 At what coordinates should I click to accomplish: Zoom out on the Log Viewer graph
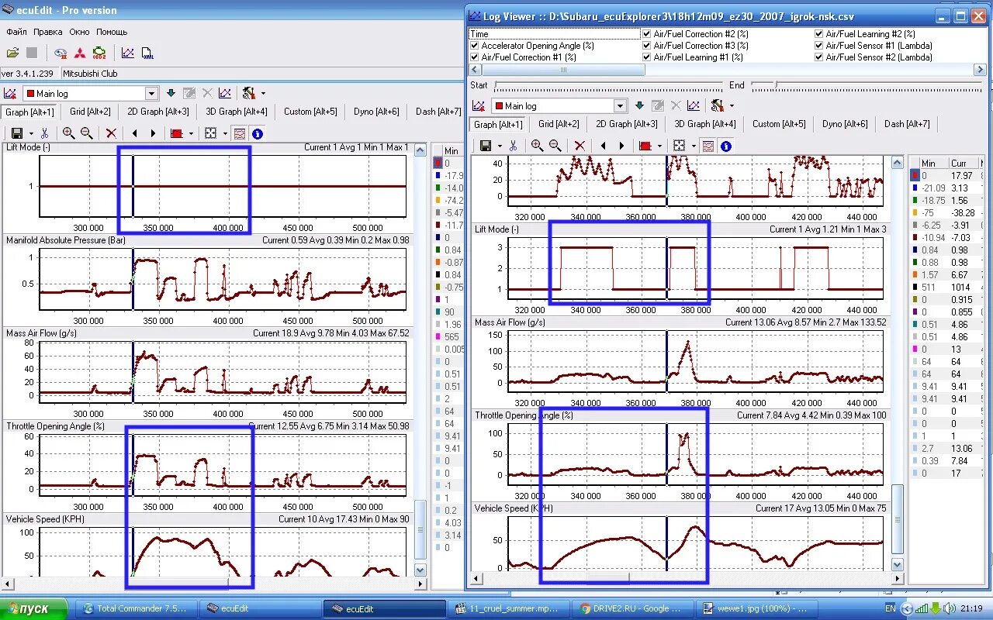pos(555,146)
